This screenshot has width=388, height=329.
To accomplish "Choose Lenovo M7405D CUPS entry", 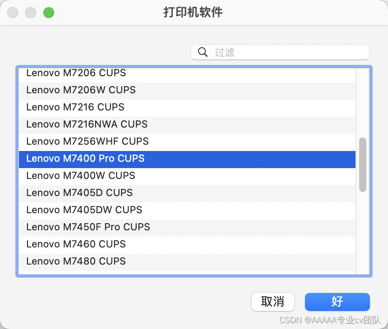I will [187, 194].
